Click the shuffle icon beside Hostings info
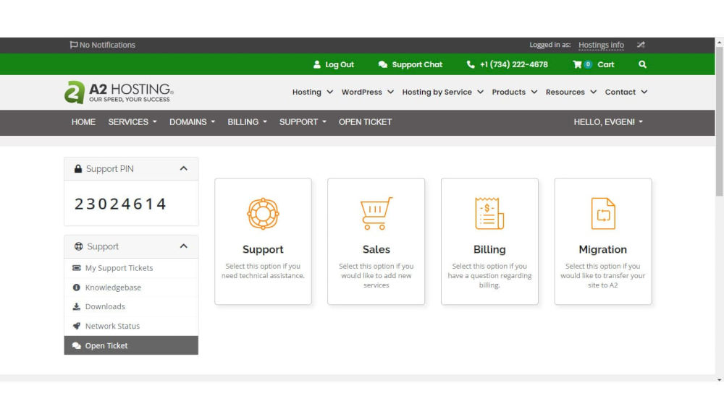 click(641, 45)
